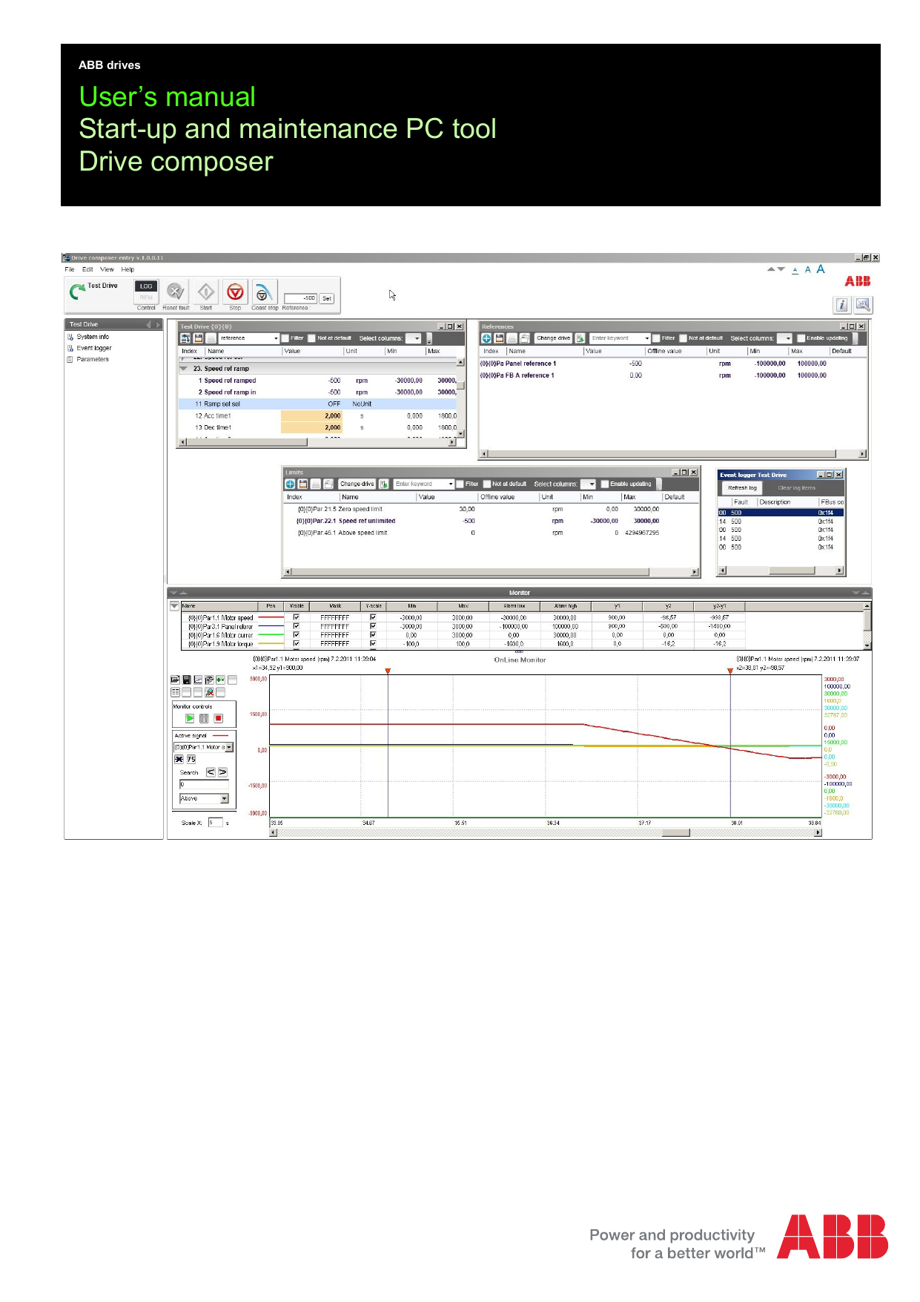Click the green Test Drive refresh arrow icon
Viewport: 920px width, 1302px height.
(77, 292)
